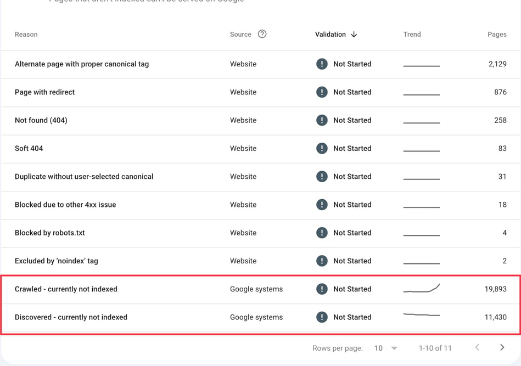
Task: Open Blocked due to other 4xx issue
Action: point(65,205)
